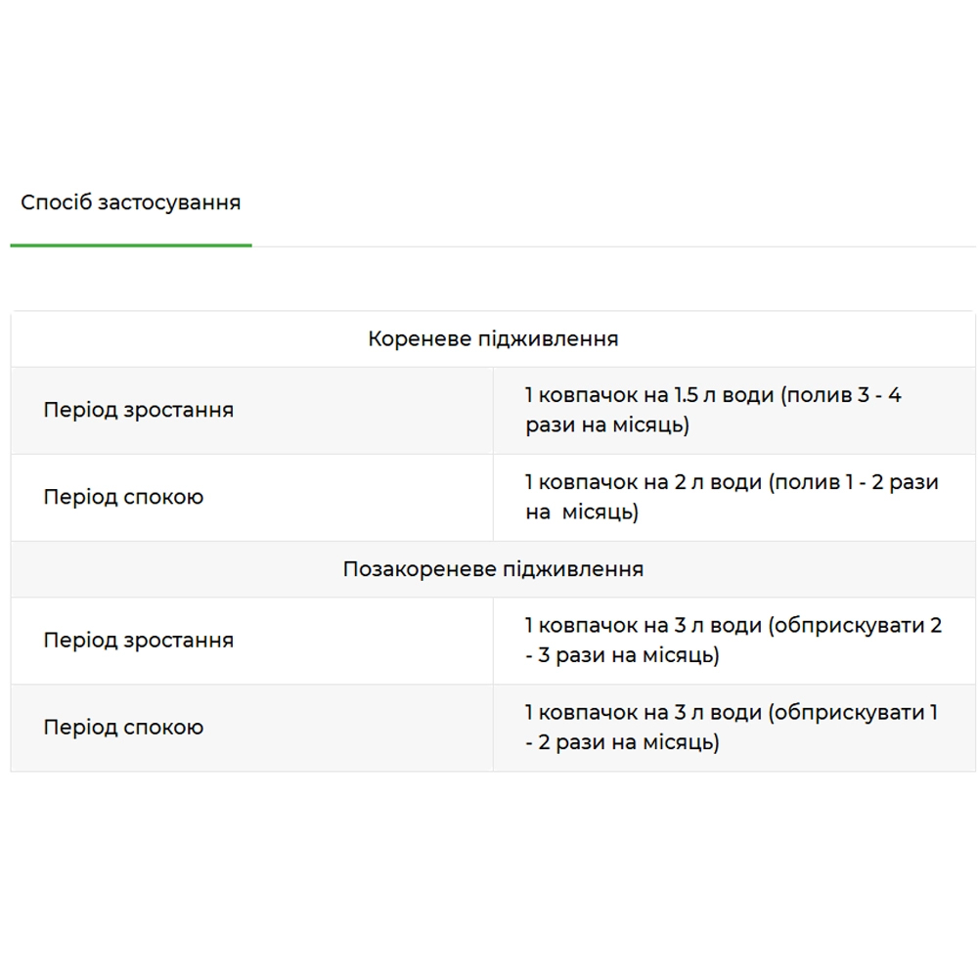Viewport: 978px width, 978px height.
Task: Click the green underline below the tab
Action: click(x=131, y=245)
